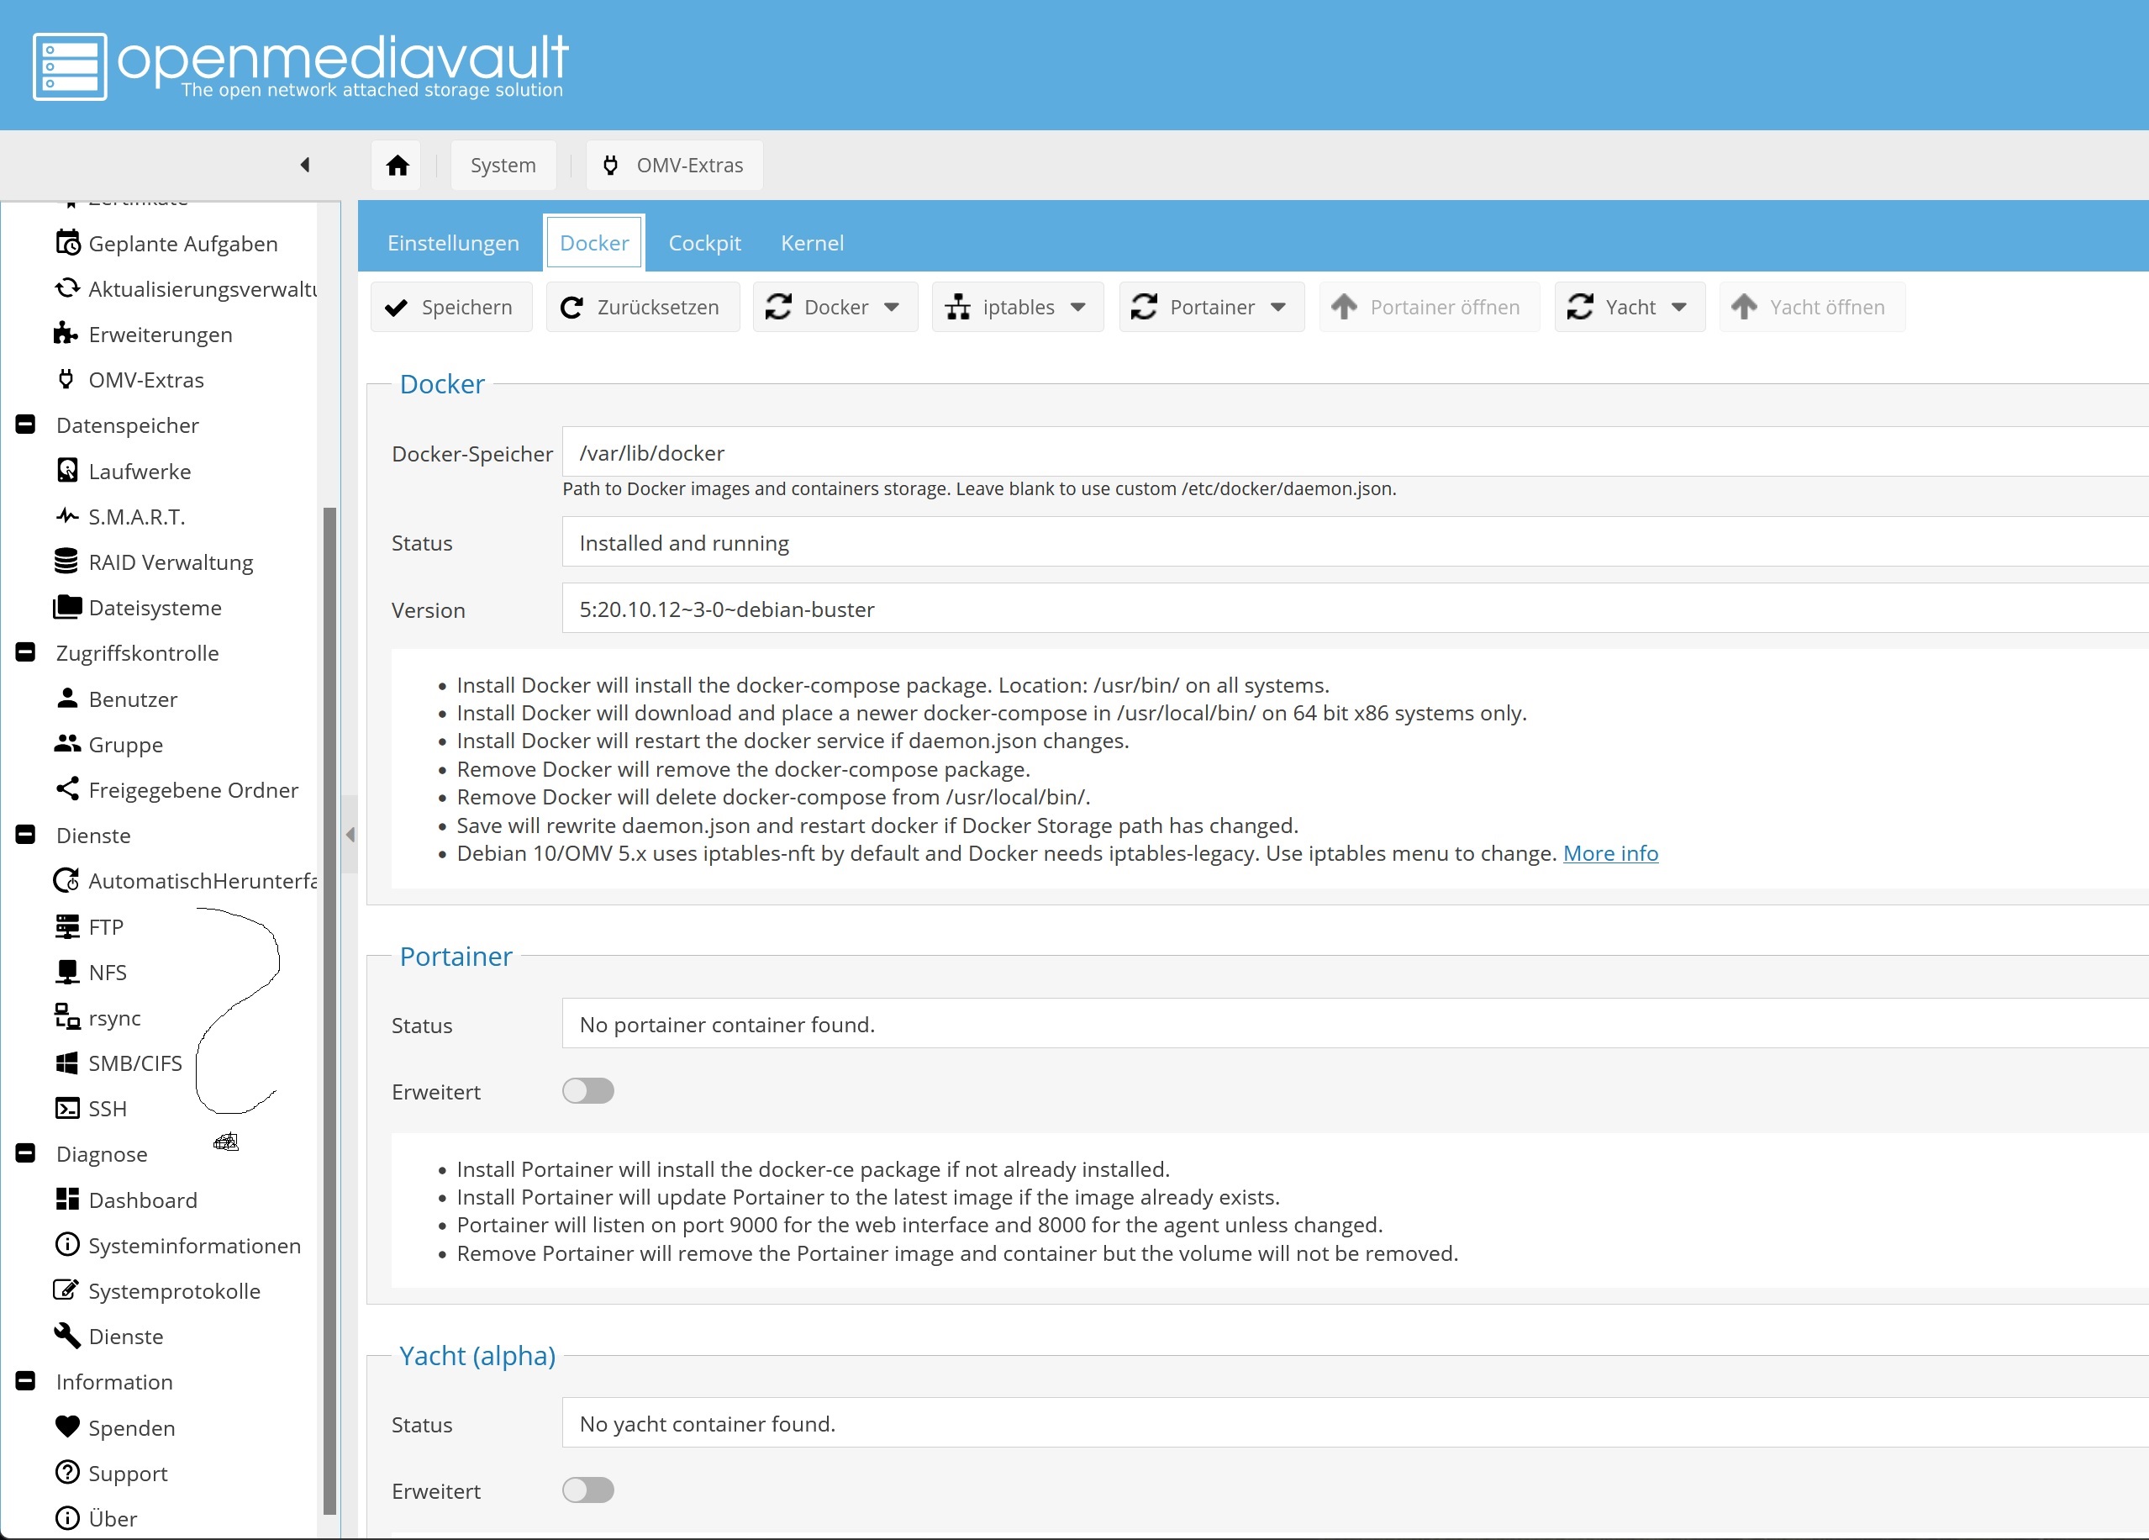Open Support page in sidebar
This screenshot has height=1540, width=2149.
tap(112, 1474)
